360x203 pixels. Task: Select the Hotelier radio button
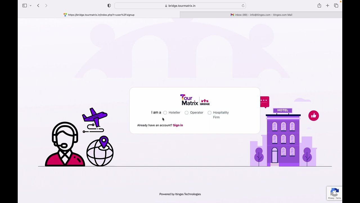coord(165,113)
